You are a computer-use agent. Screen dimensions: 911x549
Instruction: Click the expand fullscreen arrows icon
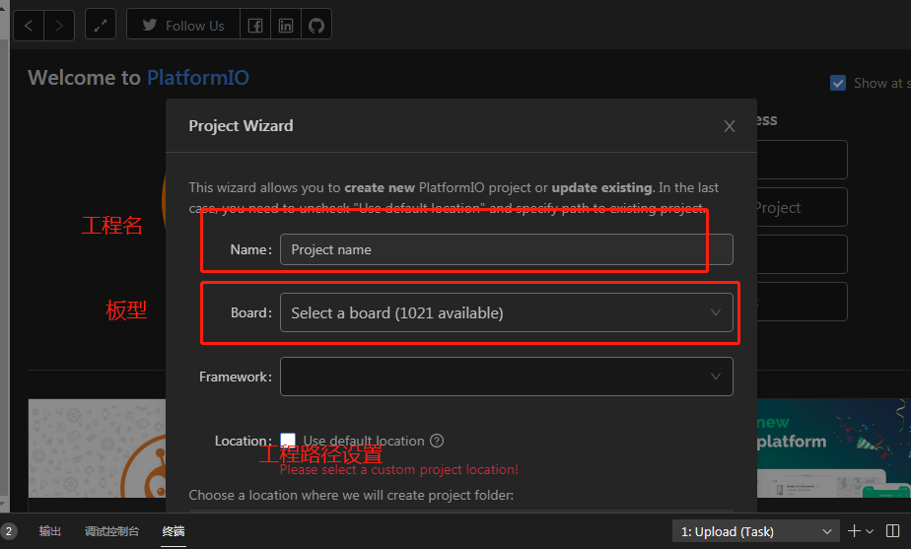click(x=101, y=25)
